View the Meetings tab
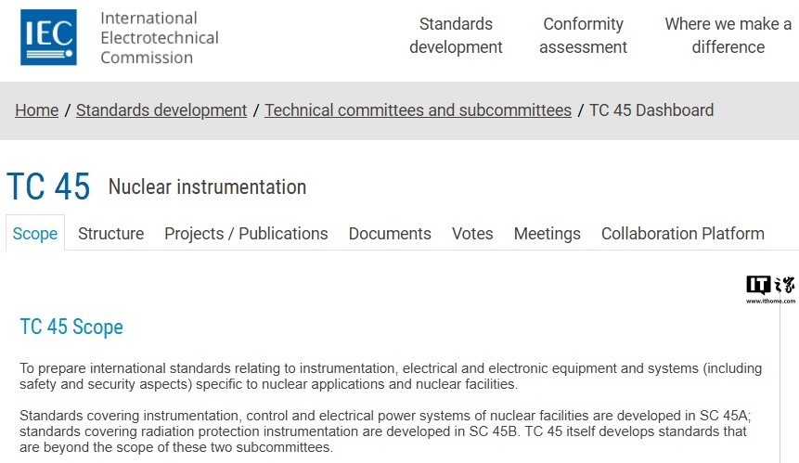 [x=548, y=233]
